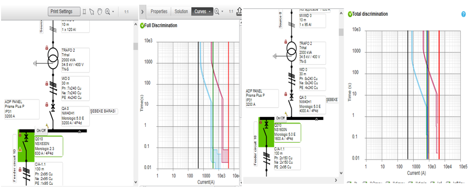
Task: Click scrollbar thumb of the NS1600N diagram
Action: click(x=341, y=32)
